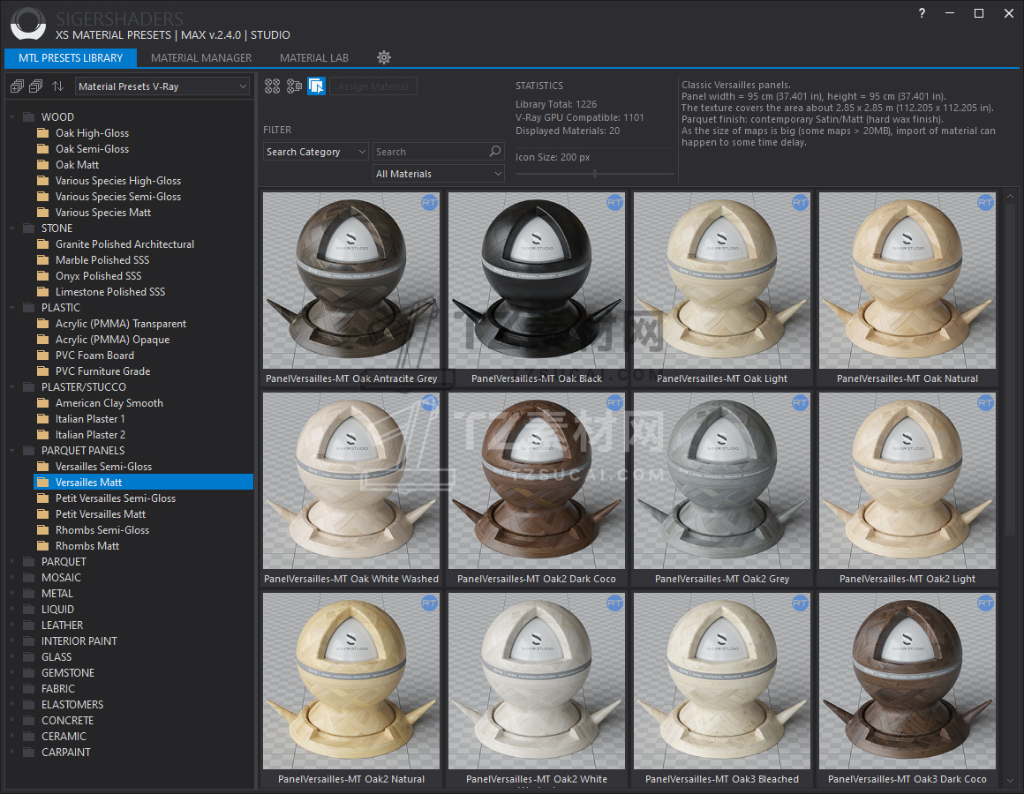Open settings via the gear icon
Image resolution: width=1024 pixels, height=794 pixels.
pyautogui.click(x=384, y=57)
